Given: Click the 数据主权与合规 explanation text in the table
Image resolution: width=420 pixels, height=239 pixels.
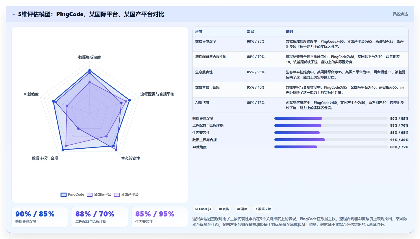Looking at the screenshot, I should [x=345, y=90].
